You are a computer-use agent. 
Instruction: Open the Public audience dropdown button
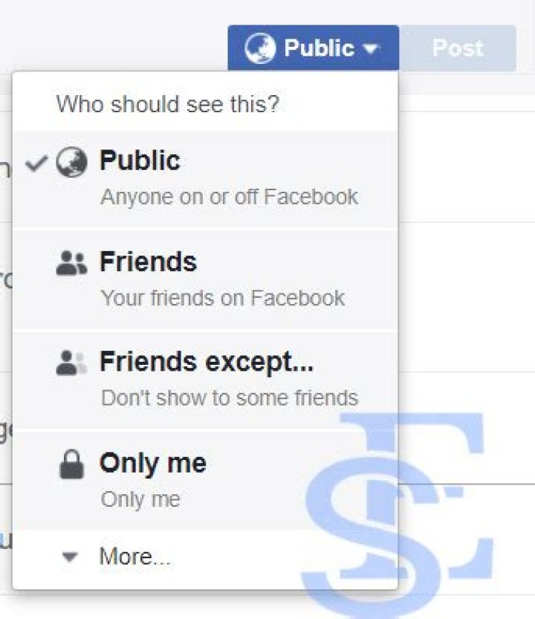[x=313, y=48]
